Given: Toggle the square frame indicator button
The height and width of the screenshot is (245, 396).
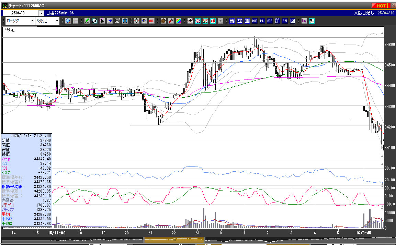Looking at the screenshot, I should [x=293, y=21].
